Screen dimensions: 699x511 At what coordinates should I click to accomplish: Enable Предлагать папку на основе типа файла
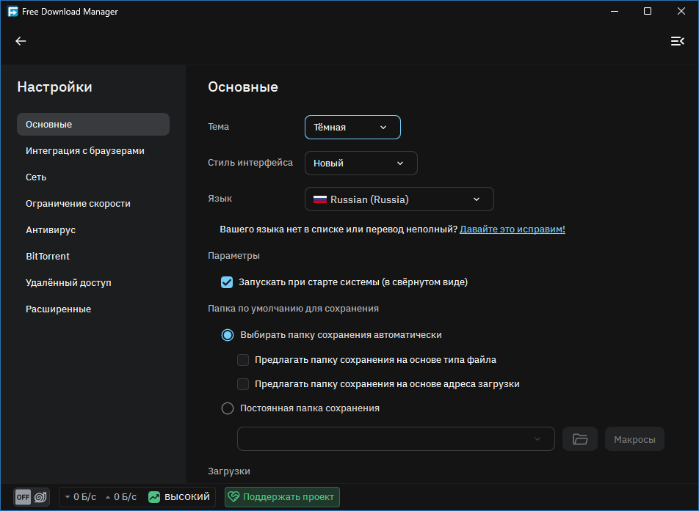tap(243, 360)
